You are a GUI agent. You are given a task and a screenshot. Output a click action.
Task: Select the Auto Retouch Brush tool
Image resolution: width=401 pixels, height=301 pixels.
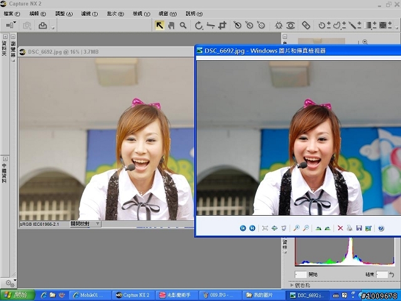coord(306,25)
